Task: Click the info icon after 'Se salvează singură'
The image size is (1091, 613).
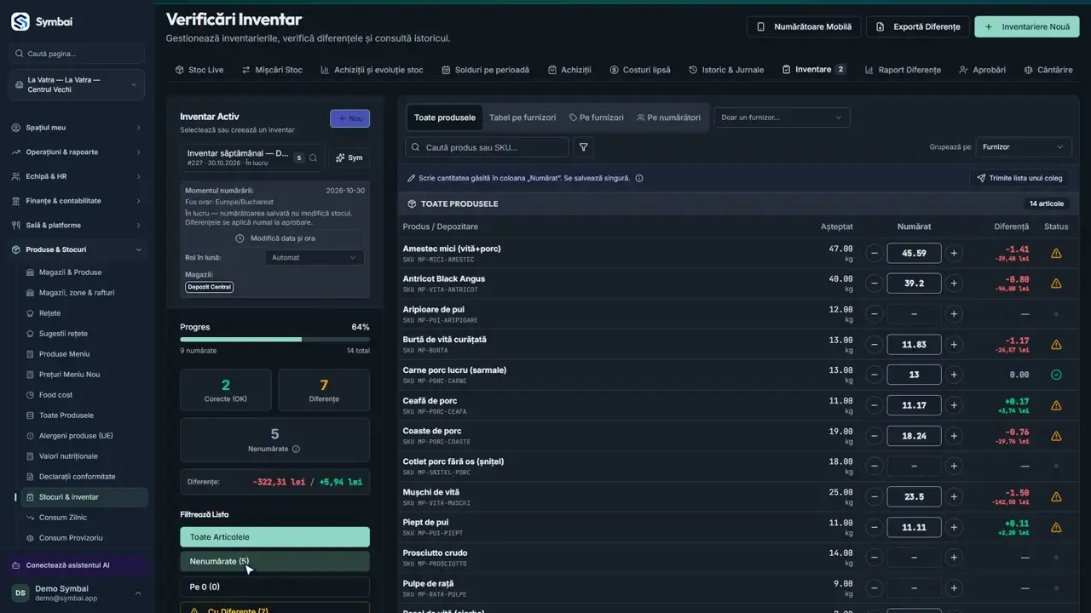Action: (639, 178)
